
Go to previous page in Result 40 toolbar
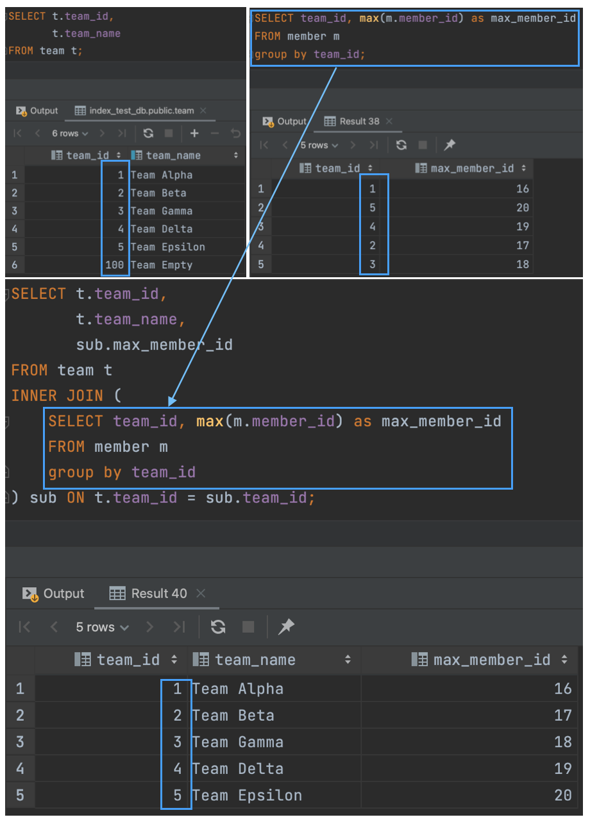click(54, 627)
